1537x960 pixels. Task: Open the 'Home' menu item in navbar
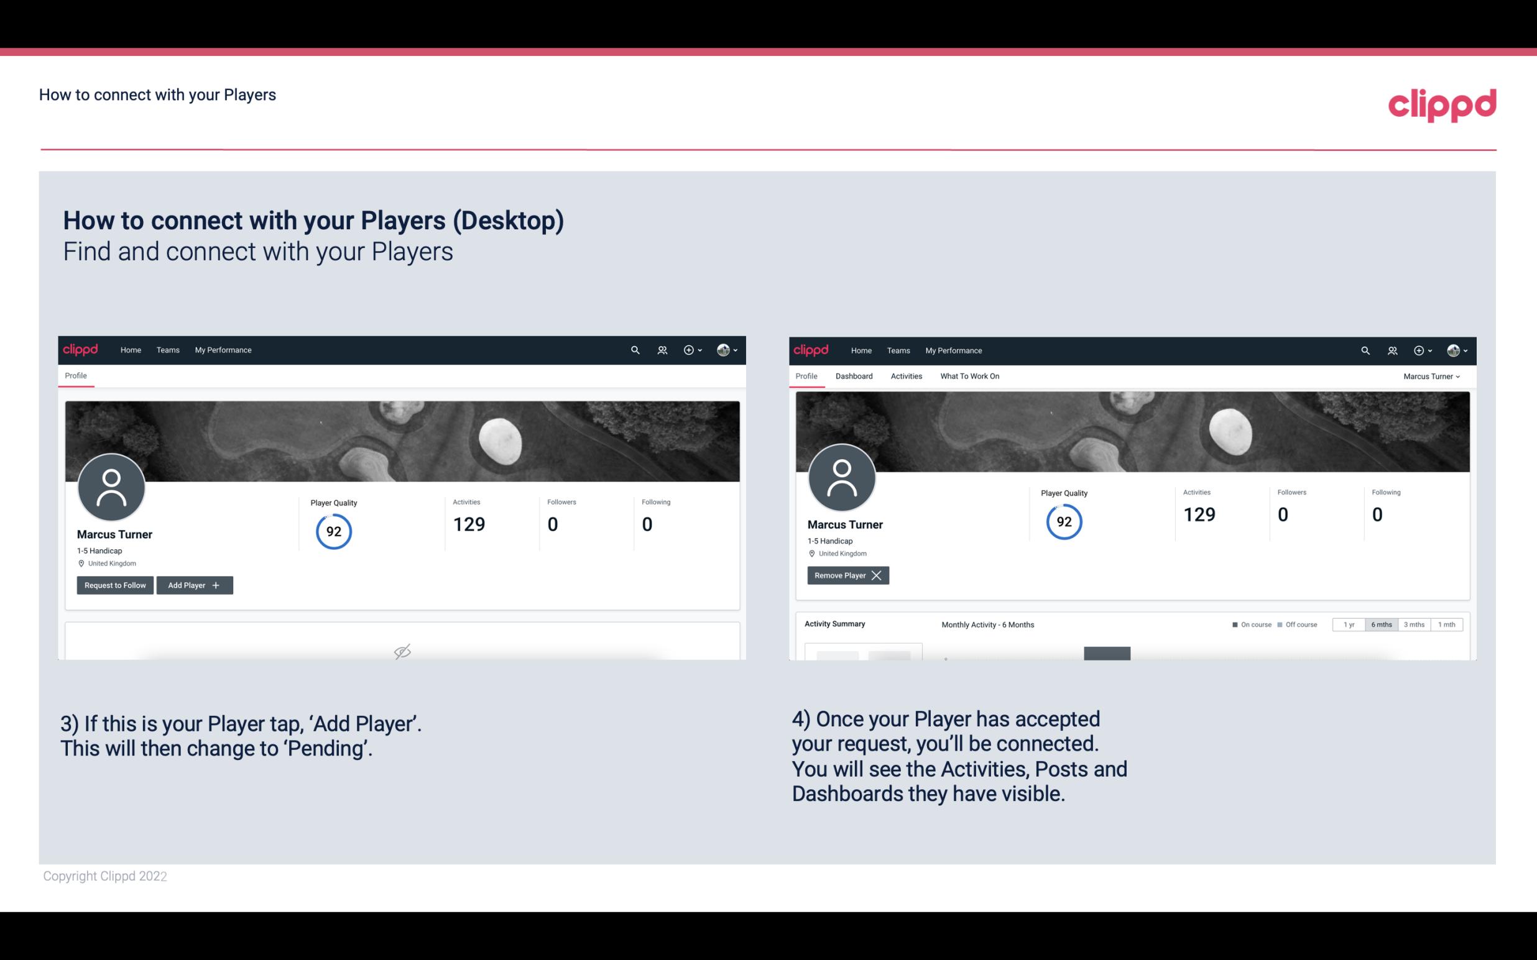pyautogui.click(x=131, y=349)
